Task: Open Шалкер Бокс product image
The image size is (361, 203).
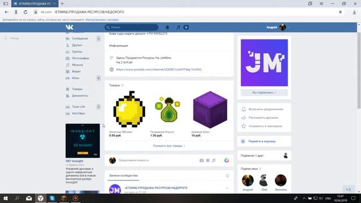Action: click(210, 109)
